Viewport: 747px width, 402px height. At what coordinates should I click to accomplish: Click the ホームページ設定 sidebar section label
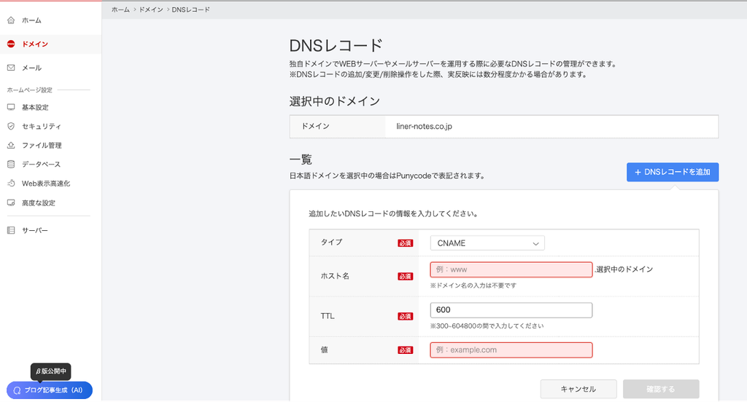29,90
